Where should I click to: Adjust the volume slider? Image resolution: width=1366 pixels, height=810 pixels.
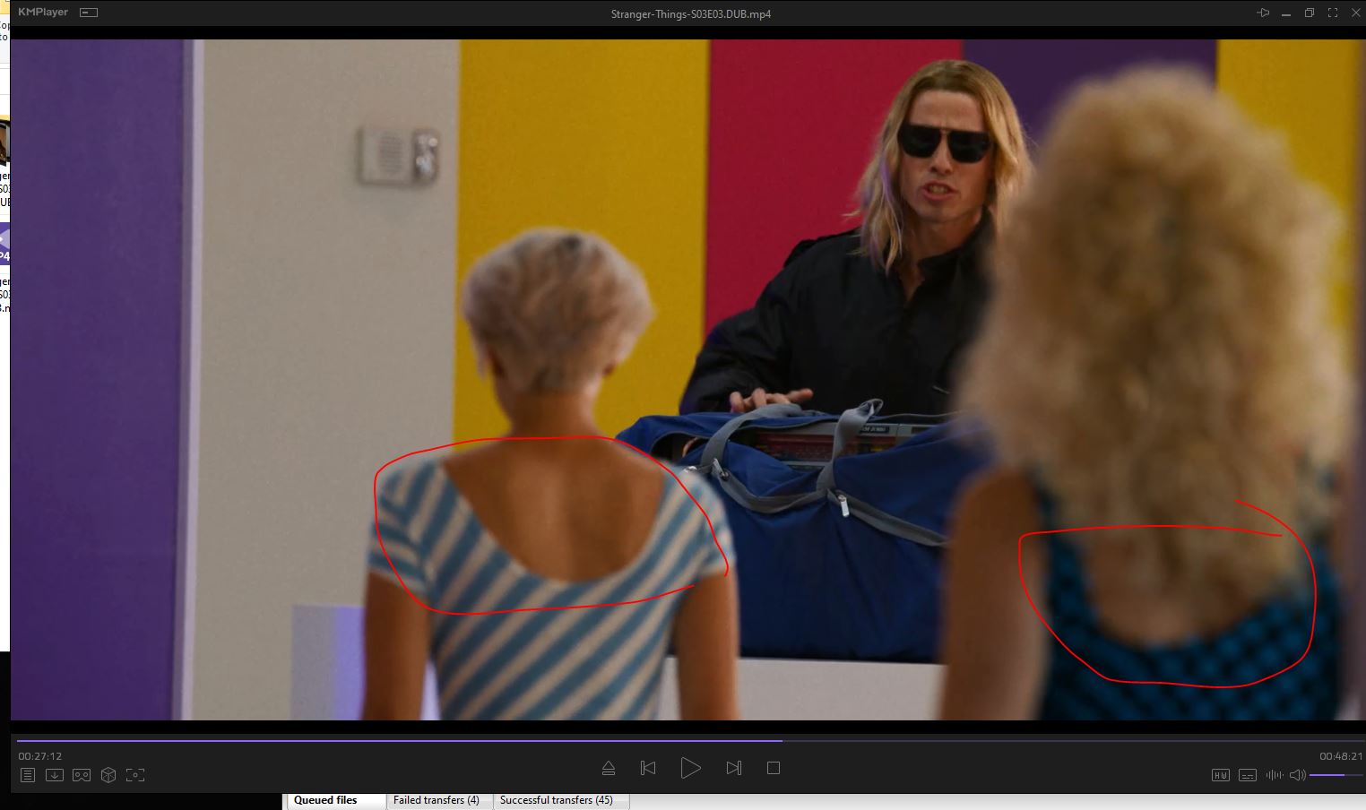click(x=1336, y=775)
